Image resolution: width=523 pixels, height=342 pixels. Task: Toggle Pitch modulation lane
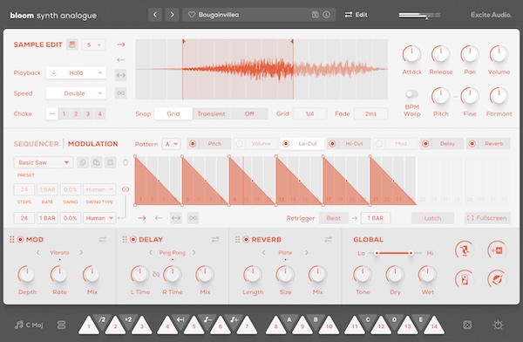tap(209, 144)
